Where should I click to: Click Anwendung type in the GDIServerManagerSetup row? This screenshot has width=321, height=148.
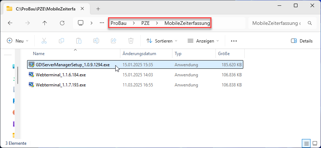coord(186,65)
